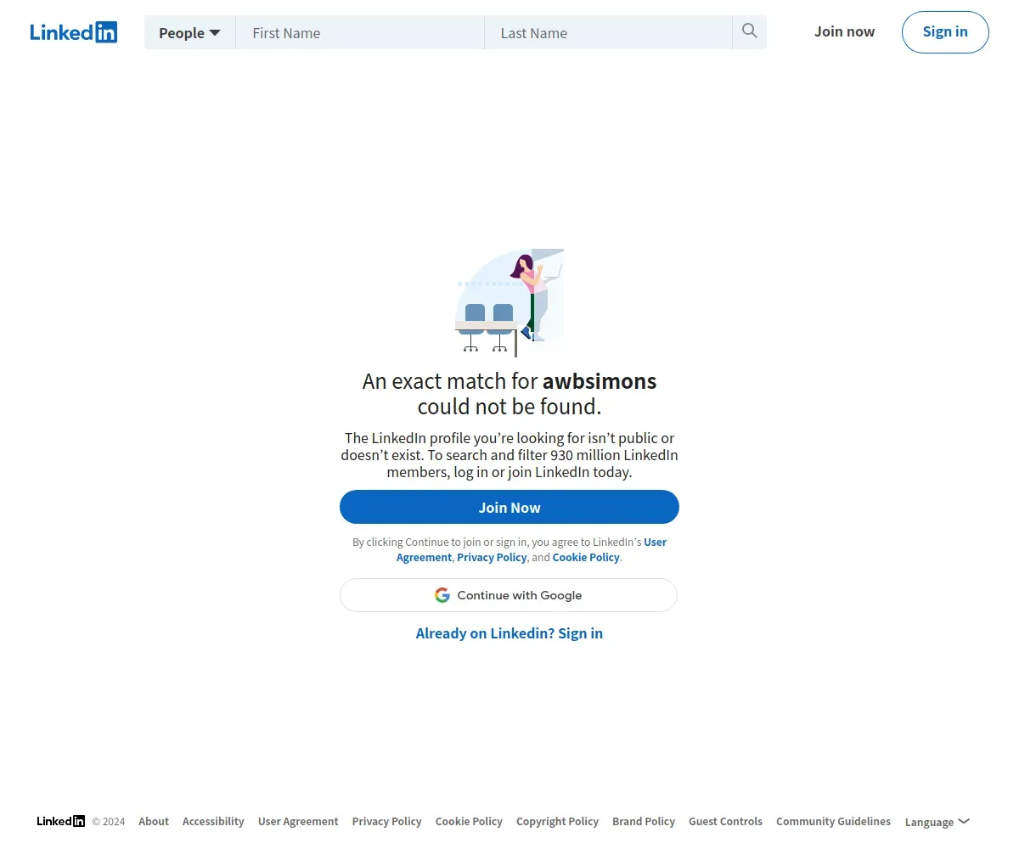Click the 'awbsimons' bold name text
This screenshot has height=849, width=1019.
[600, 381]
